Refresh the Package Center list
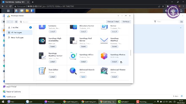Screen dimensions: 186x104 coord(16,22)
